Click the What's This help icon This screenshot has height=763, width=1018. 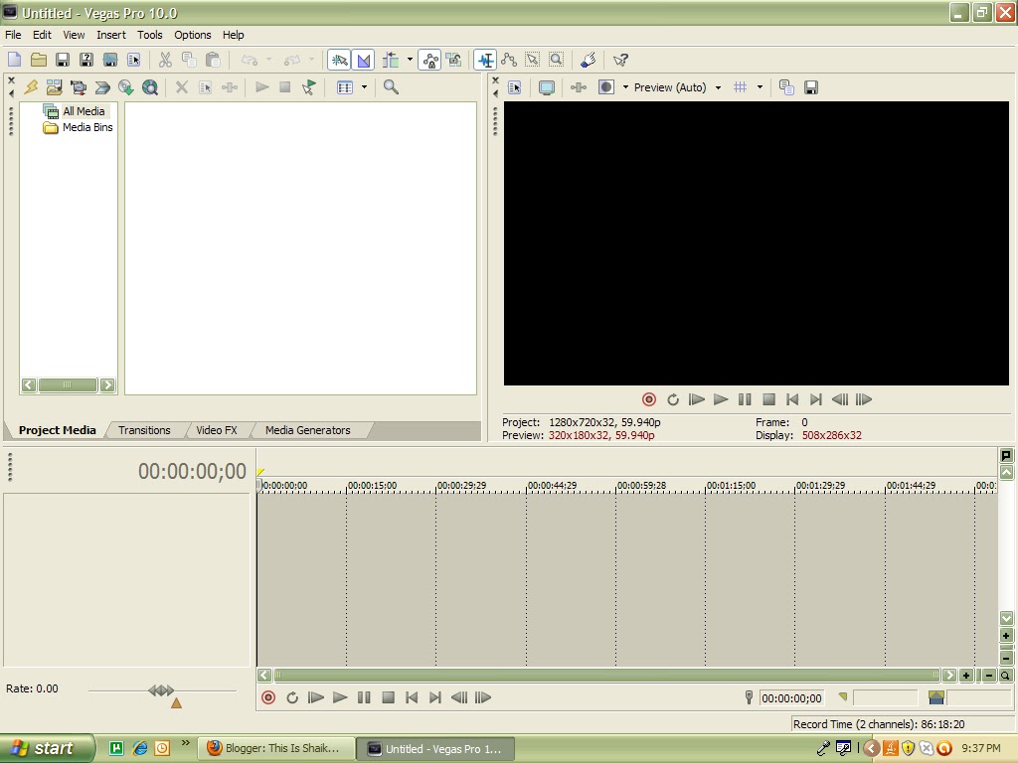click(x=620, y=61)
